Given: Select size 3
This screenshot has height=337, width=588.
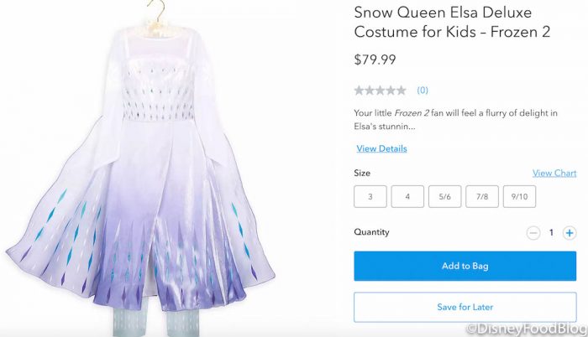Looking at the screenshot, I should coord(370,197).
